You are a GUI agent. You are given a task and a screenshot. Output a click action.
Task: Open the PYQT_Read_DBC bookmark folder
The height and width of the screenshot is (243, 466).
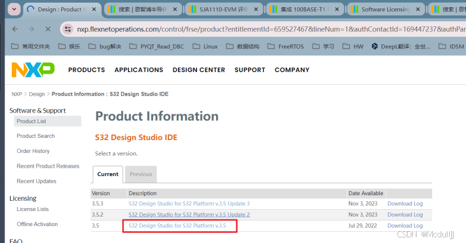point(157,46)
